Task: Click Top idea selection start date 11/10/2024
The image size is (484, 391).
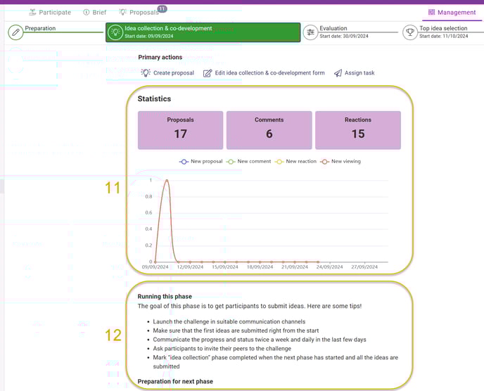Action: coord(444,36)
